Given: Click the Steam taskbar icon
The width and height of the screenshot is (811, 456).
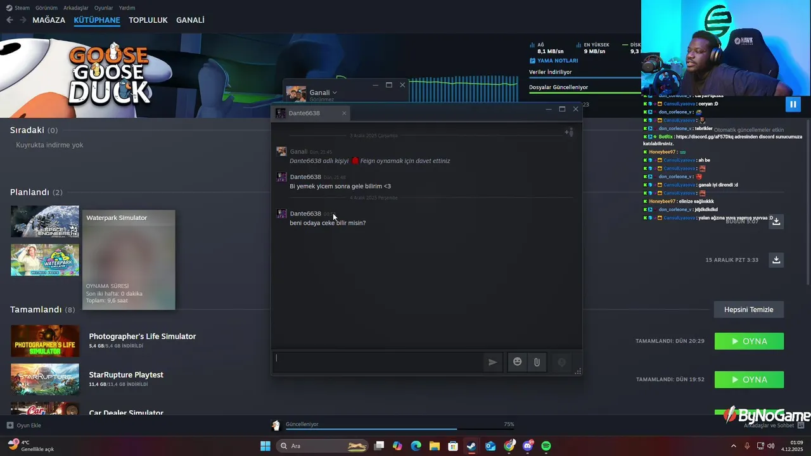Looking at the screenshot, I should click(471, 446).
